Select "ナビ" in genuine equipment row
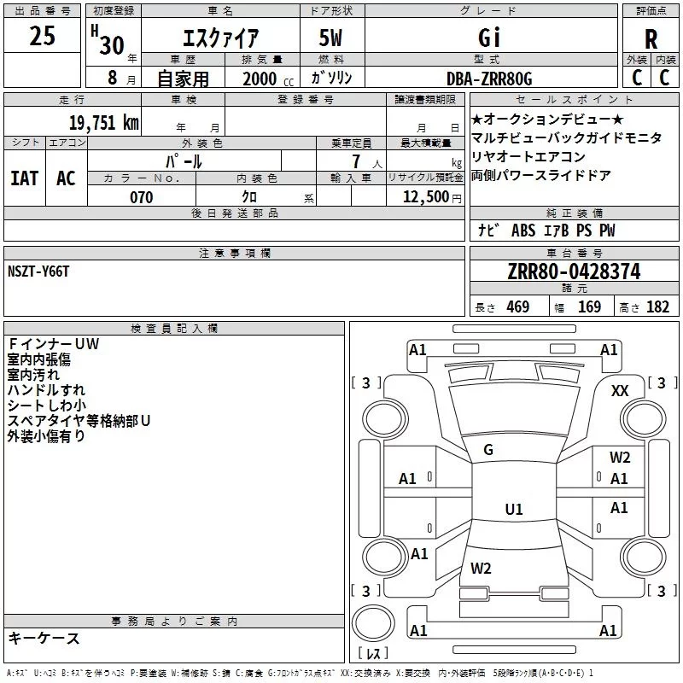The image size is (683, 683). pyautogui.click(x=488, y=230)
